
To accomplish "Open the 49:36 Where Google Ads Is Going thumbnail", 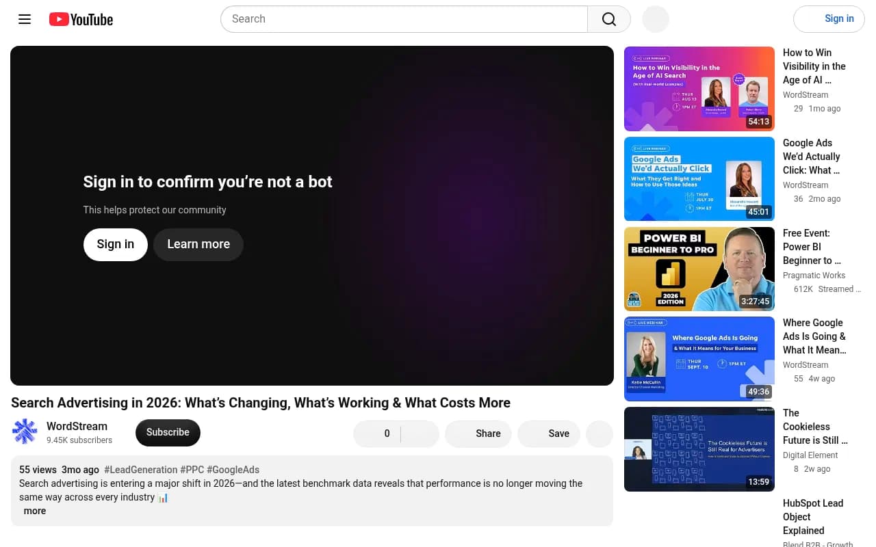I will click(x=699, y=359).
